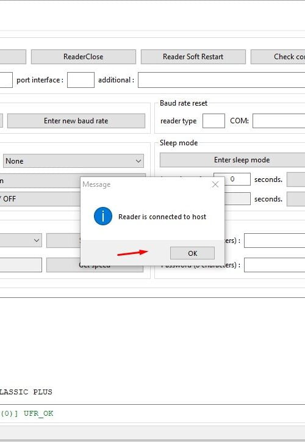Click the ReaderClose button

(84, 57)
